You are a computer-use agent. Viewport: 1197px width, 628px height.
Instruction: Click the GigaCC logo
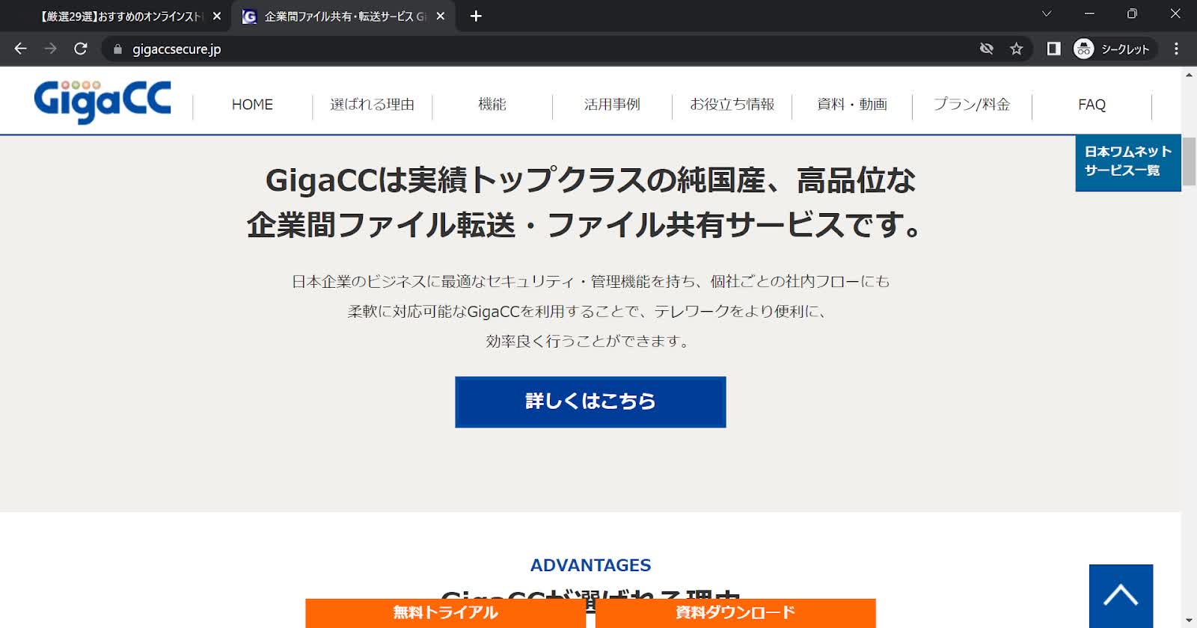click(x=102, y=102)
